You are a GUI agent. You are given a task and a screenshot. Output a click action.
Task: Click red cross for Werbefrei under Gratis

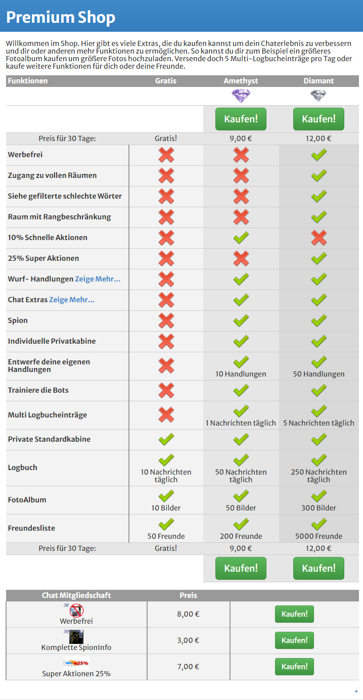click(x=166, y=155)
